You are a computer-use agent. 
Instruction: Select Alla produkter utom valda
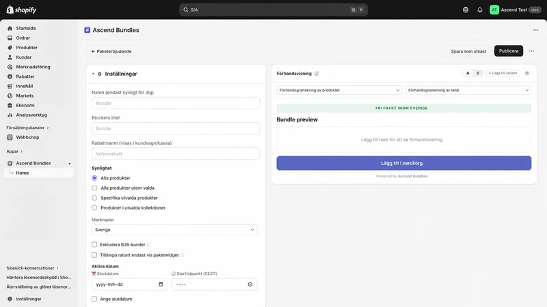pos(94,188)
